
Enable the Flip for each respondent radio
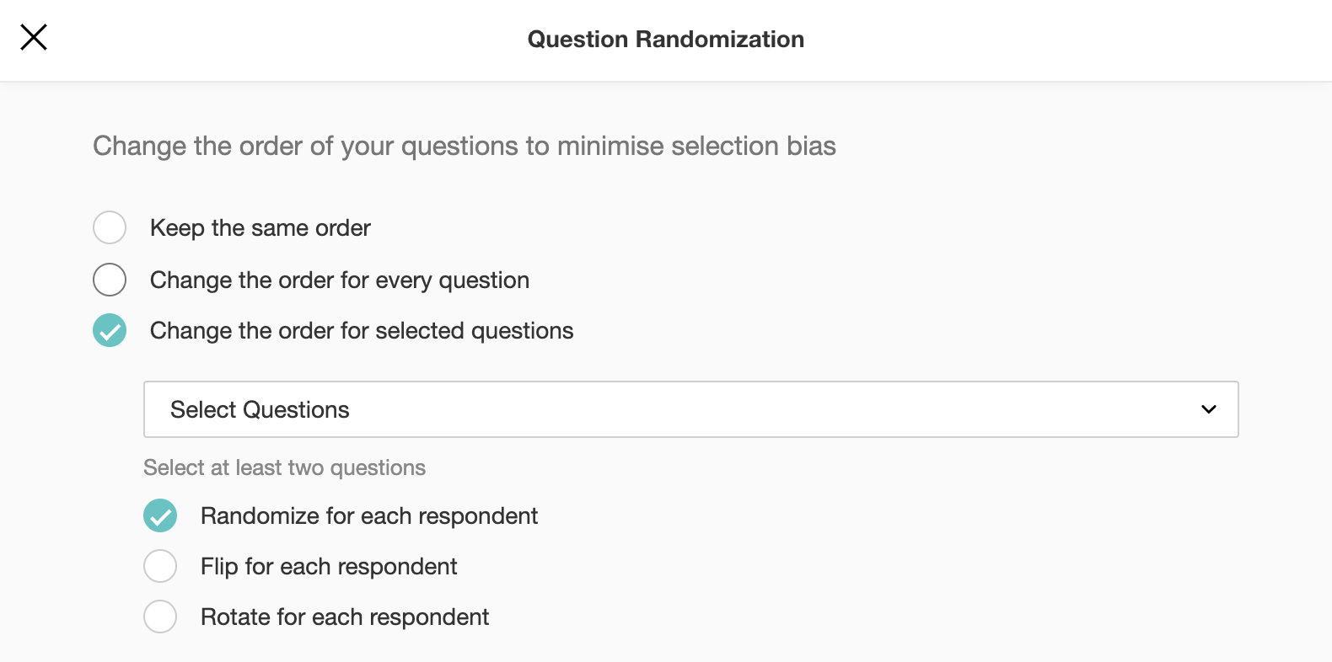(x=160, y=566)
